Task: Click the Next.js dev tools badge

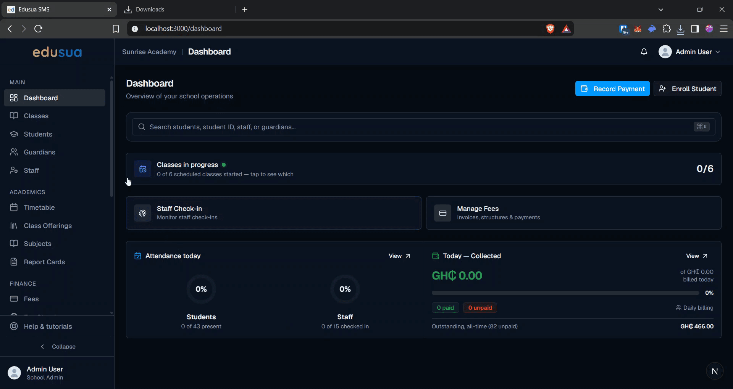Action: [x=715, y=371]
